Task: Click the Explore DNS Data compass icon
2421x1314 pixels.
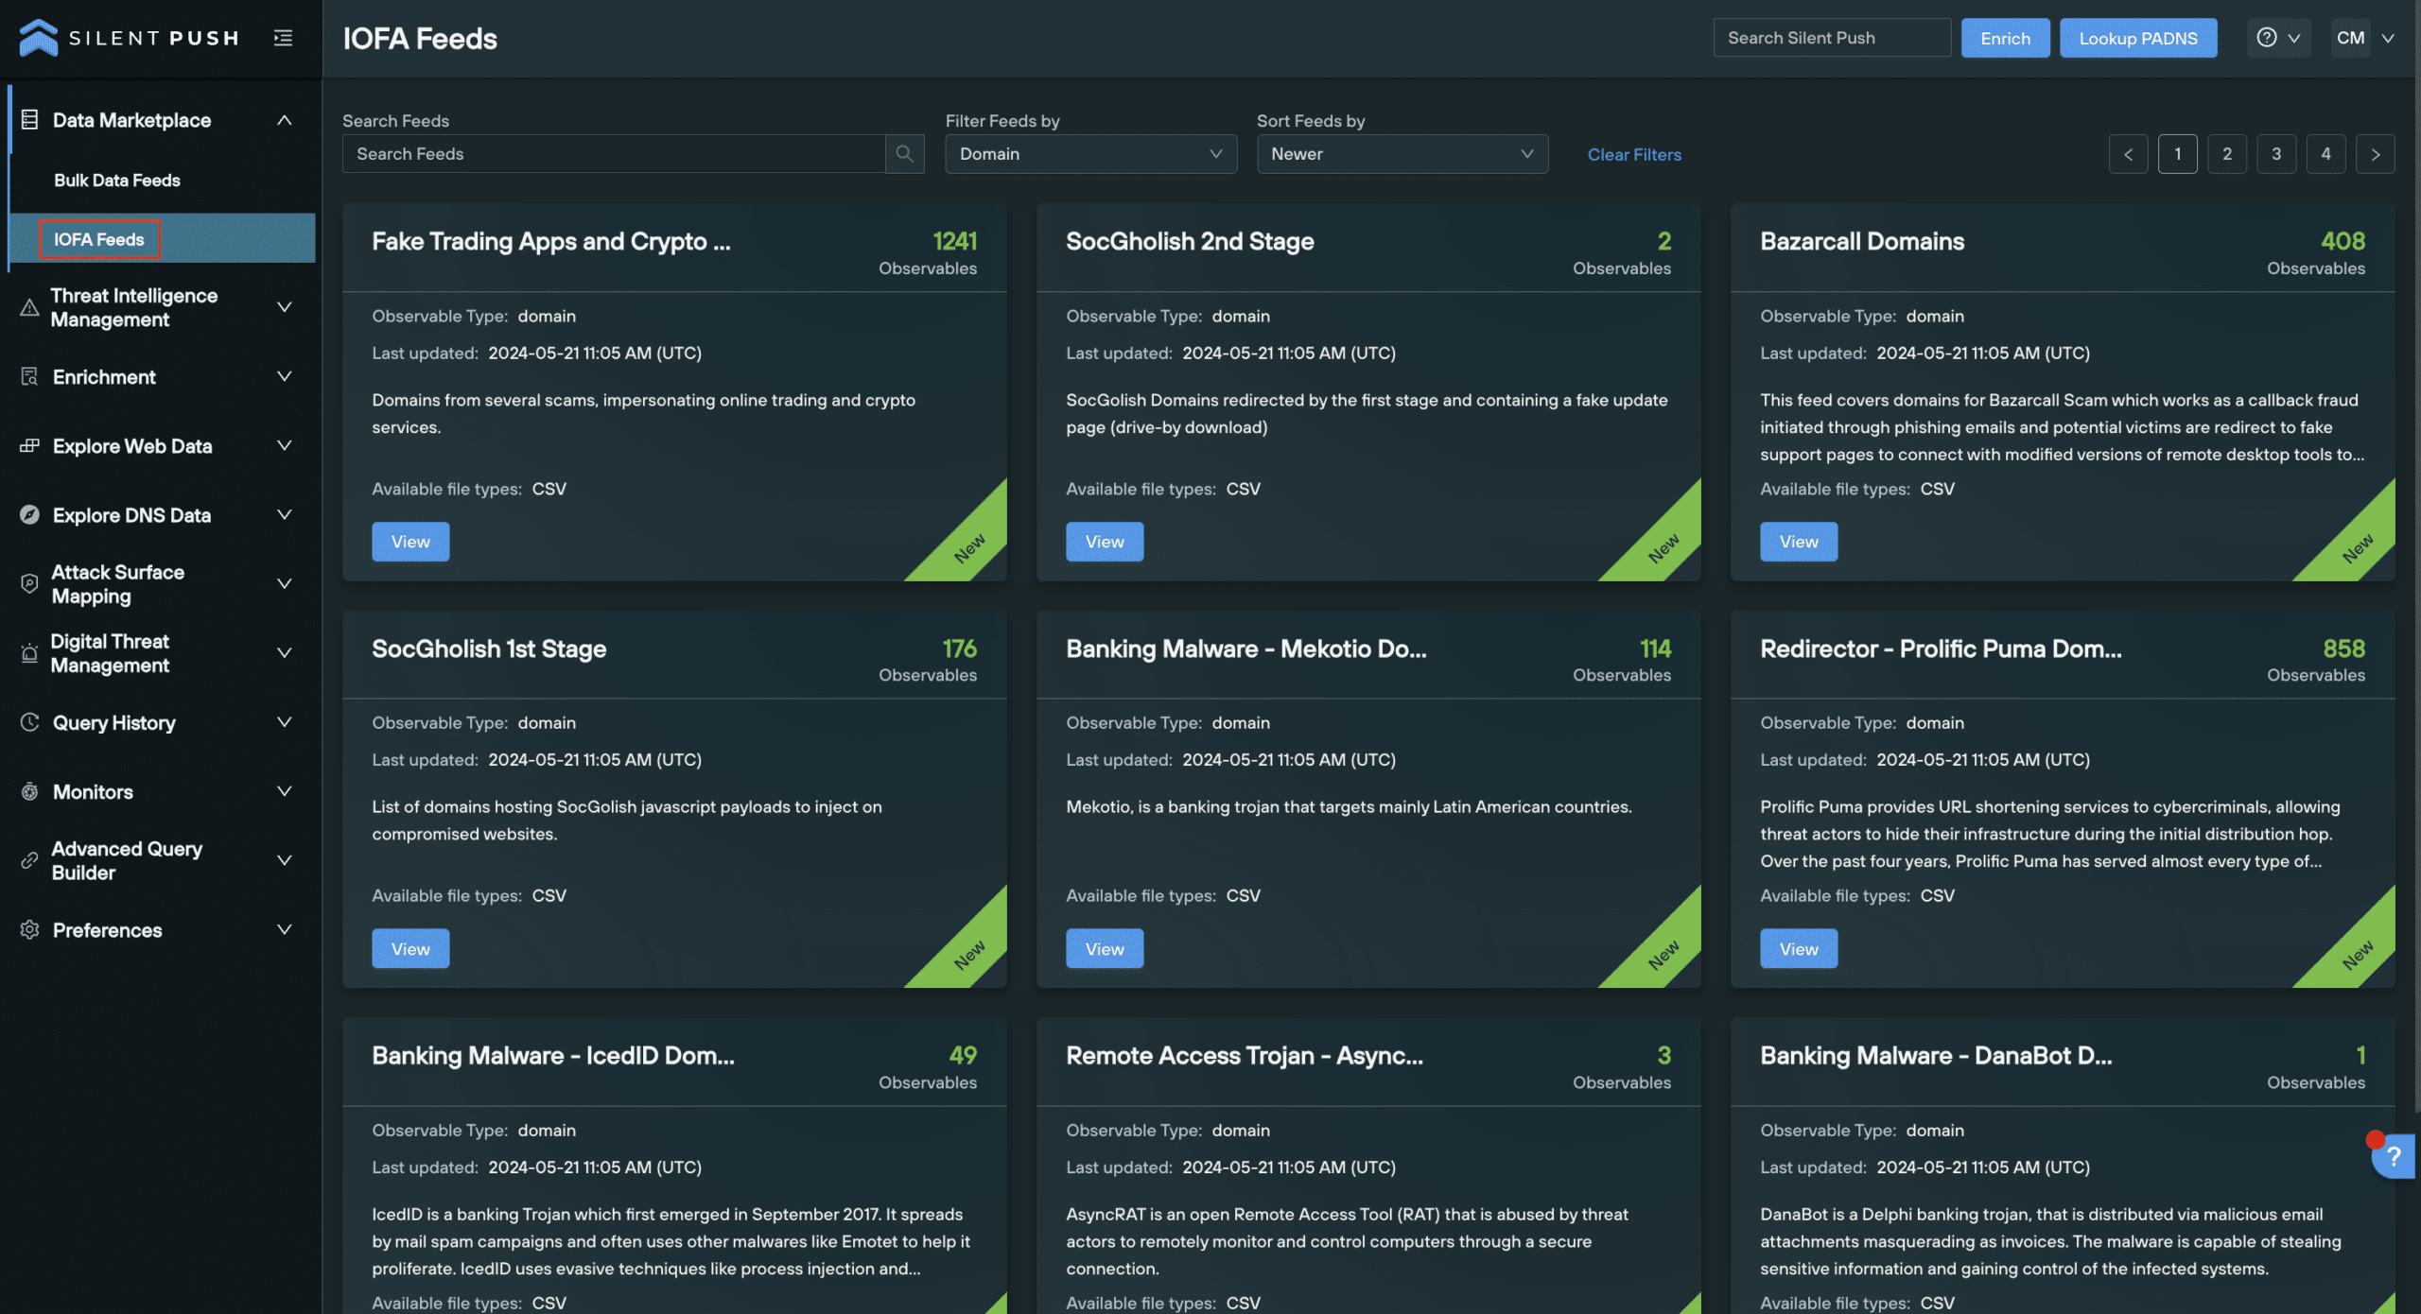Action: tap(29, 514)
